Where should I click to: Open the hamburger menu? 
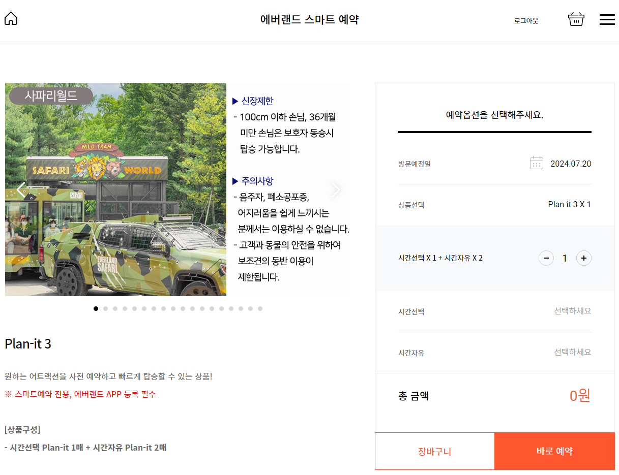607,19
